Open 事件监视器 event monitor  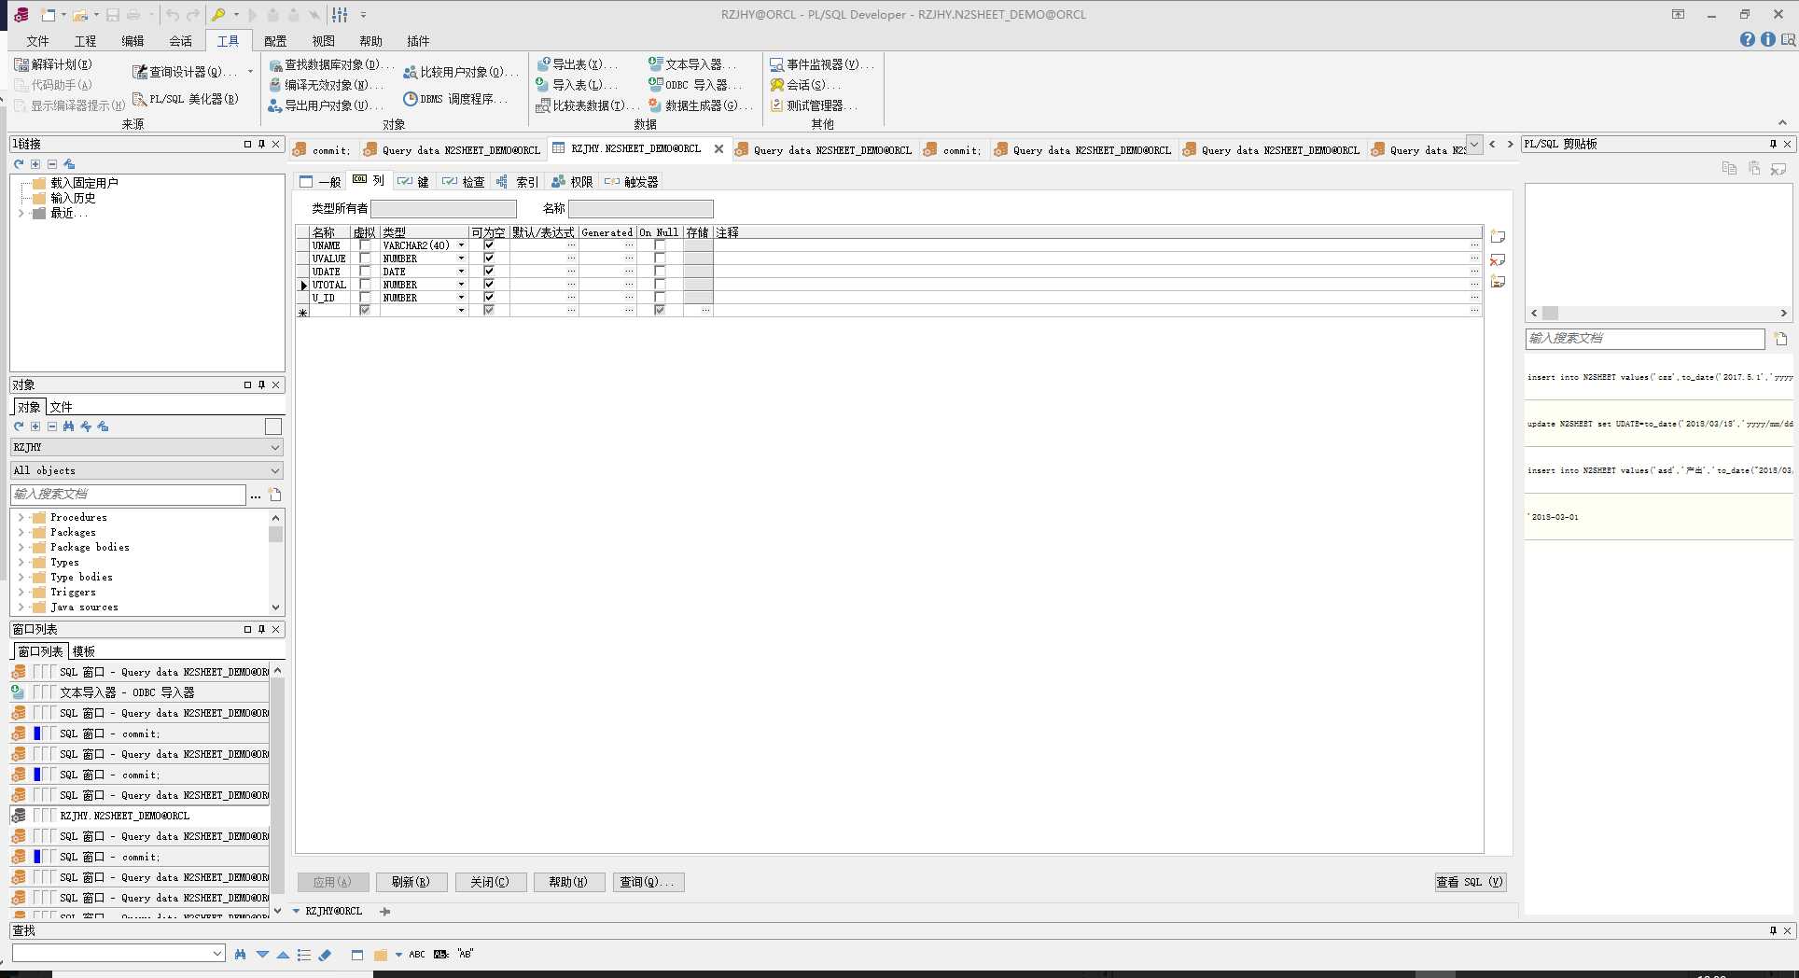822,64
